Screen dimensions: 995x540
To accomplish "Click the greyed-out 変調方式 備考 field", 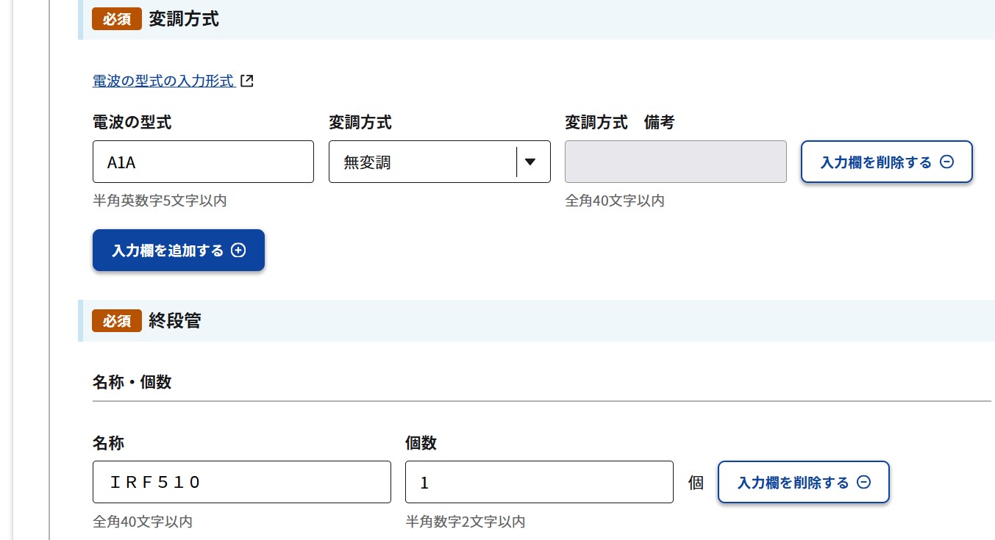I will pyautogui.click(x=675, y=162).
